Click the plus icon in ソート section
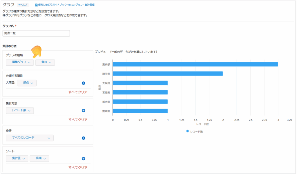The image size is (297, 174). (x=84, y=159)
